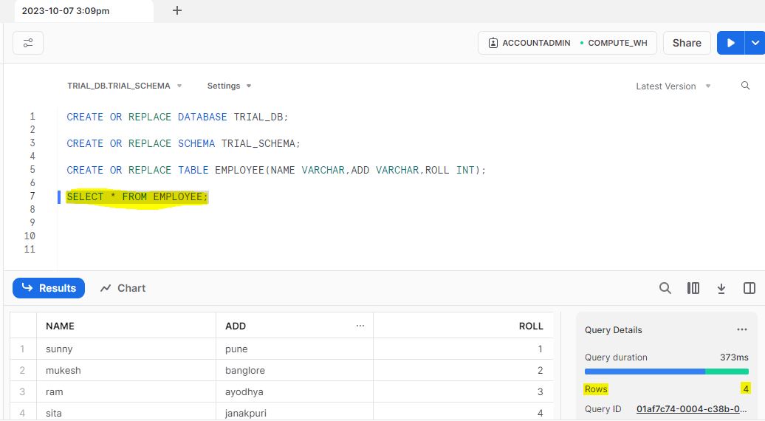Switch to the Chart tab
The image size is (765, 421).
coord(123,288)
